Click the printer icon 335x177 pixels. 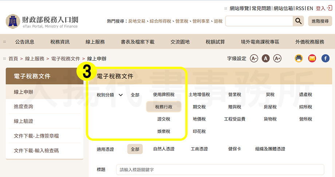tap(299, 58)
